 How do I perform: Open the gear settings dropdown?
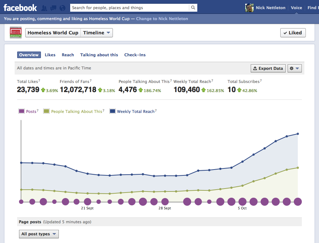[x=295, y=68]
